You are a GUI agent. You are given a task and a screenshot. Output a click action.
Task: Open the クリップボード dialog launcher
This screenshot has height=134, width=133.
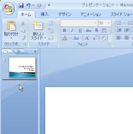click(x=25, y=44)
